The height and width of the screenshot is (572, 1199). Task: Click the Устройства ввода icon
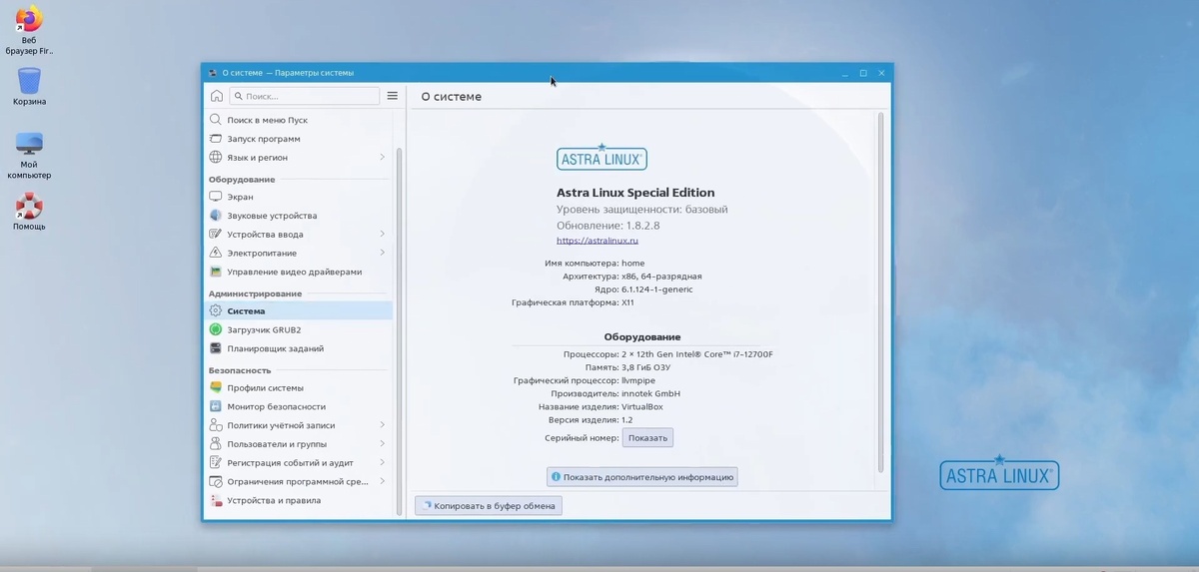tap(216, 235)
